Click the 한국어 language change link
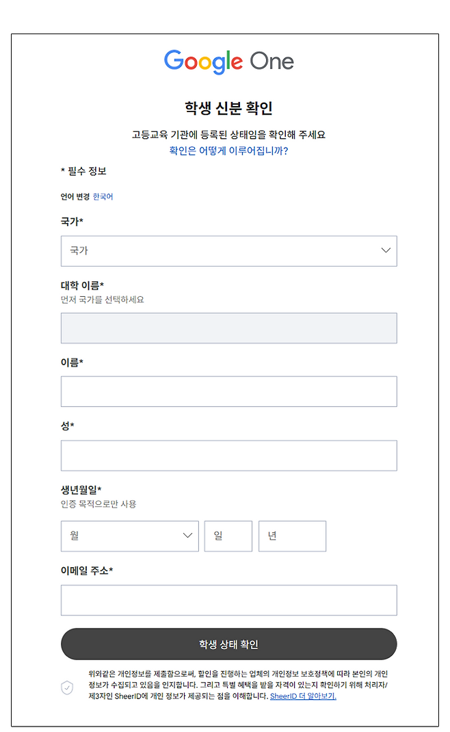Image resolution: width=450 pixels, height=732 pixels. pyautogui.click(x=103, y=196)
